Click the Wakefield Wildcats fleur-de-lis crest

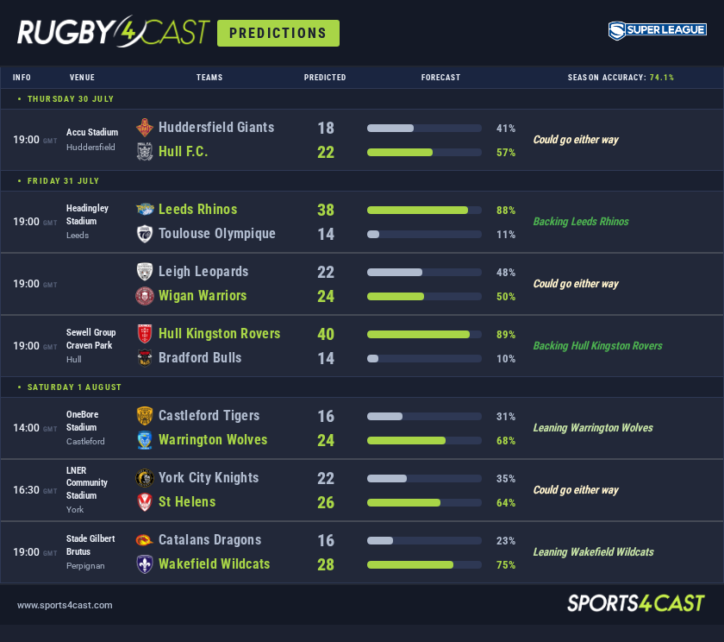[x=145, y=563]
